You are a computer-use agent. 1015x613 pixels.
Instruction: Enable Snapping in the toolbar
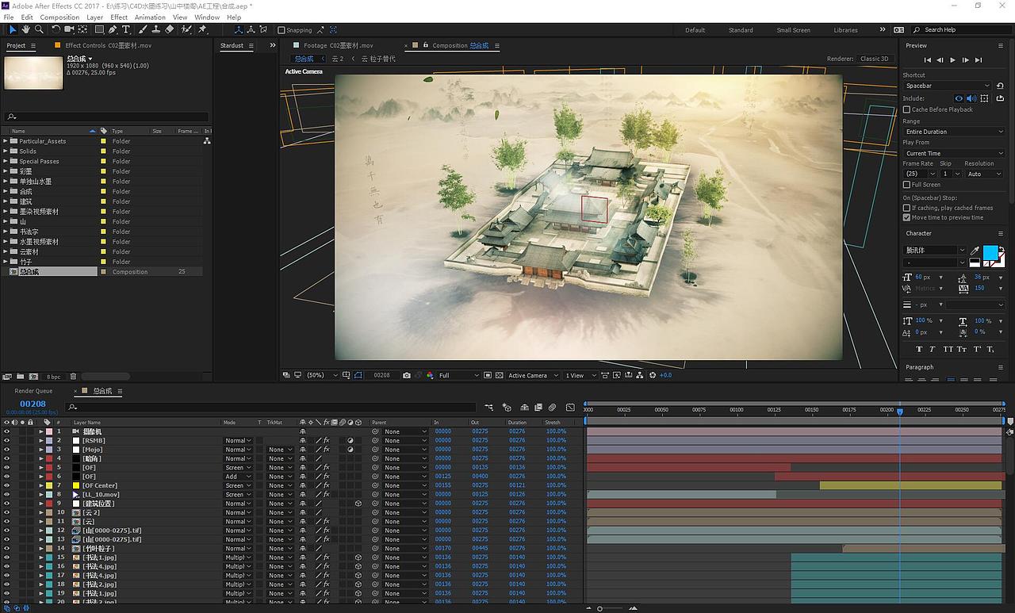click(x=281, y=30)
